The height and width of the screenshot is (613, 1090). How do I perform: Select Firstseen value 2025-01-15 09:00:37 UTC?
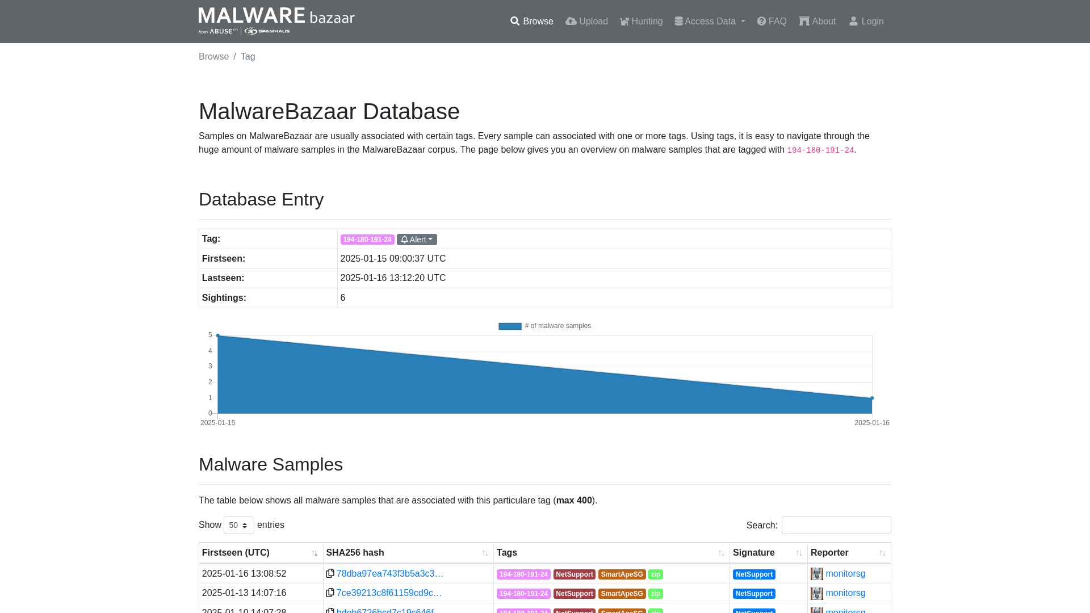tap(393, 259)
